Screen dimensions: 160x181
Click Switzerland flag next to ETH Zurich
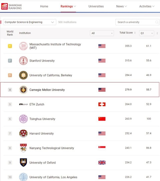(102, 104)
